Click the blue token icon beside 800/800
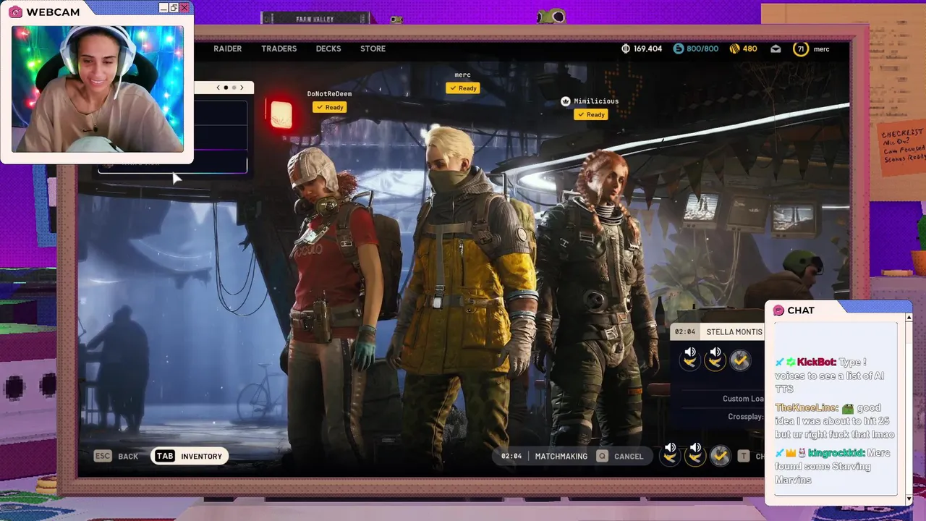Image resolution: width=926 pixels, height=521 pixels. (678, 48)
